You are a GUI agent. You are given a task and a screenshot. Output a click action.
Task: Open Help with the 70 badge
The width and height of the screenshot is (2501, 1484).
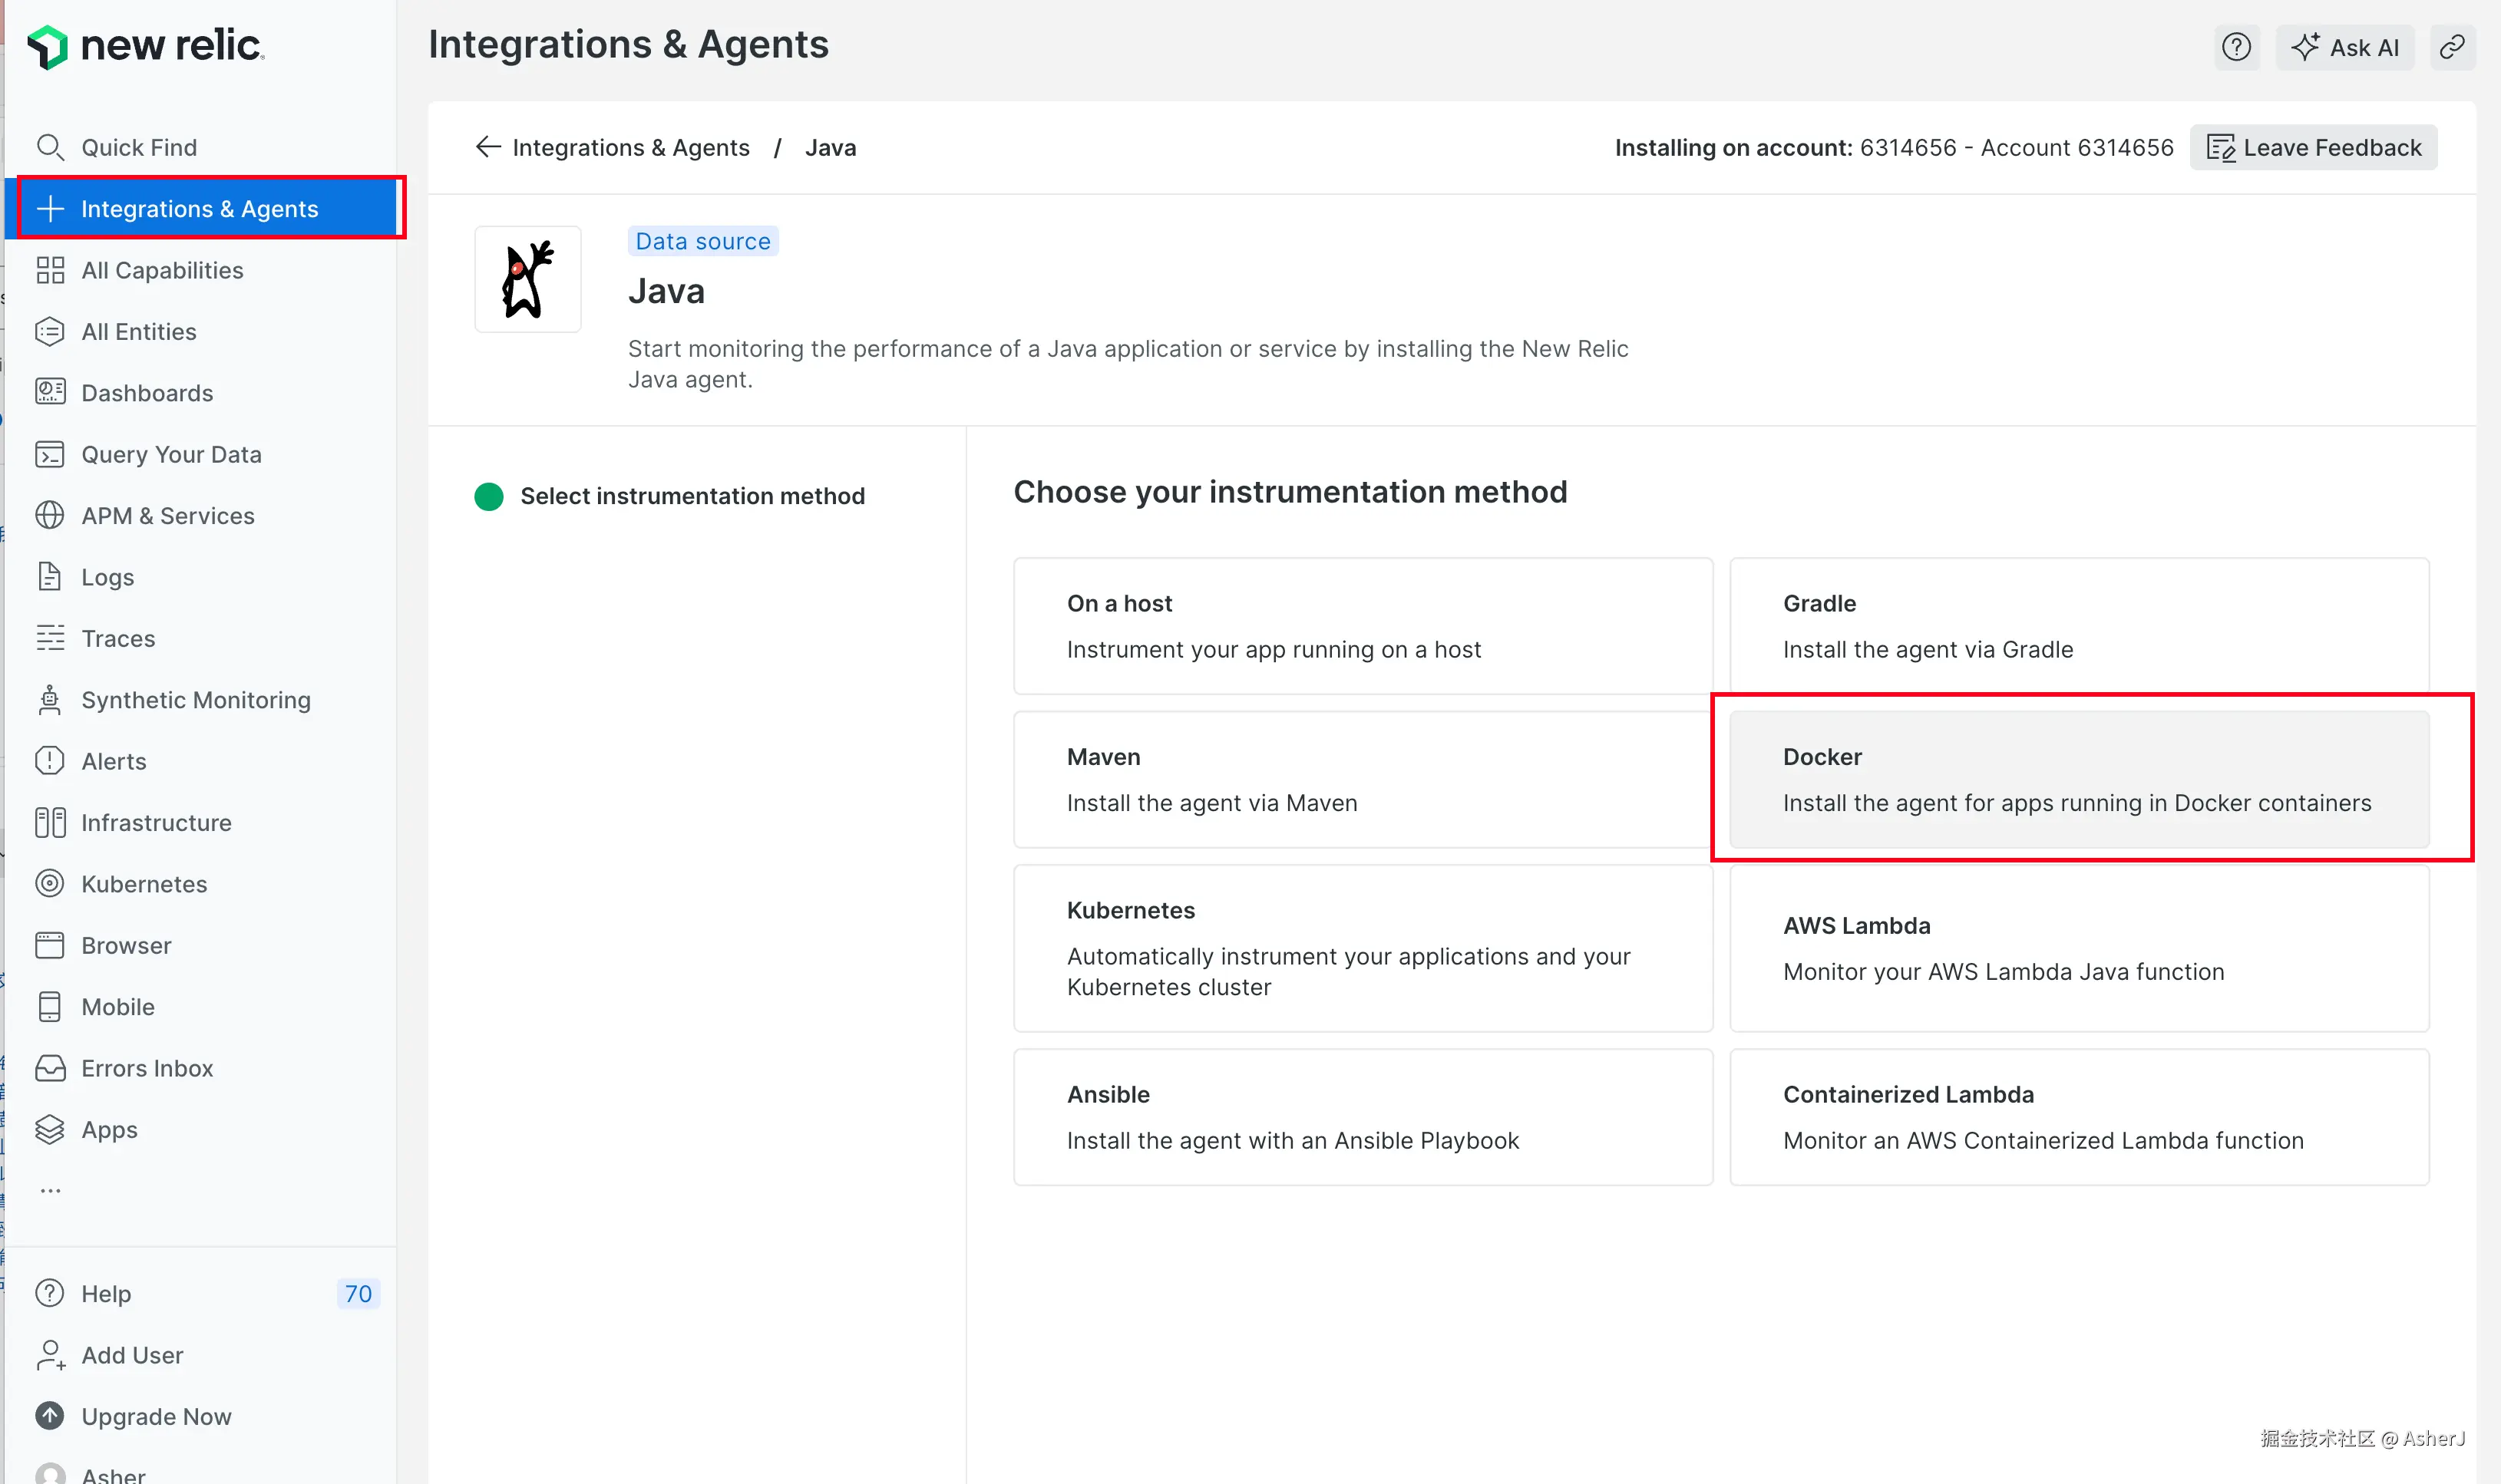point(105,1293)
